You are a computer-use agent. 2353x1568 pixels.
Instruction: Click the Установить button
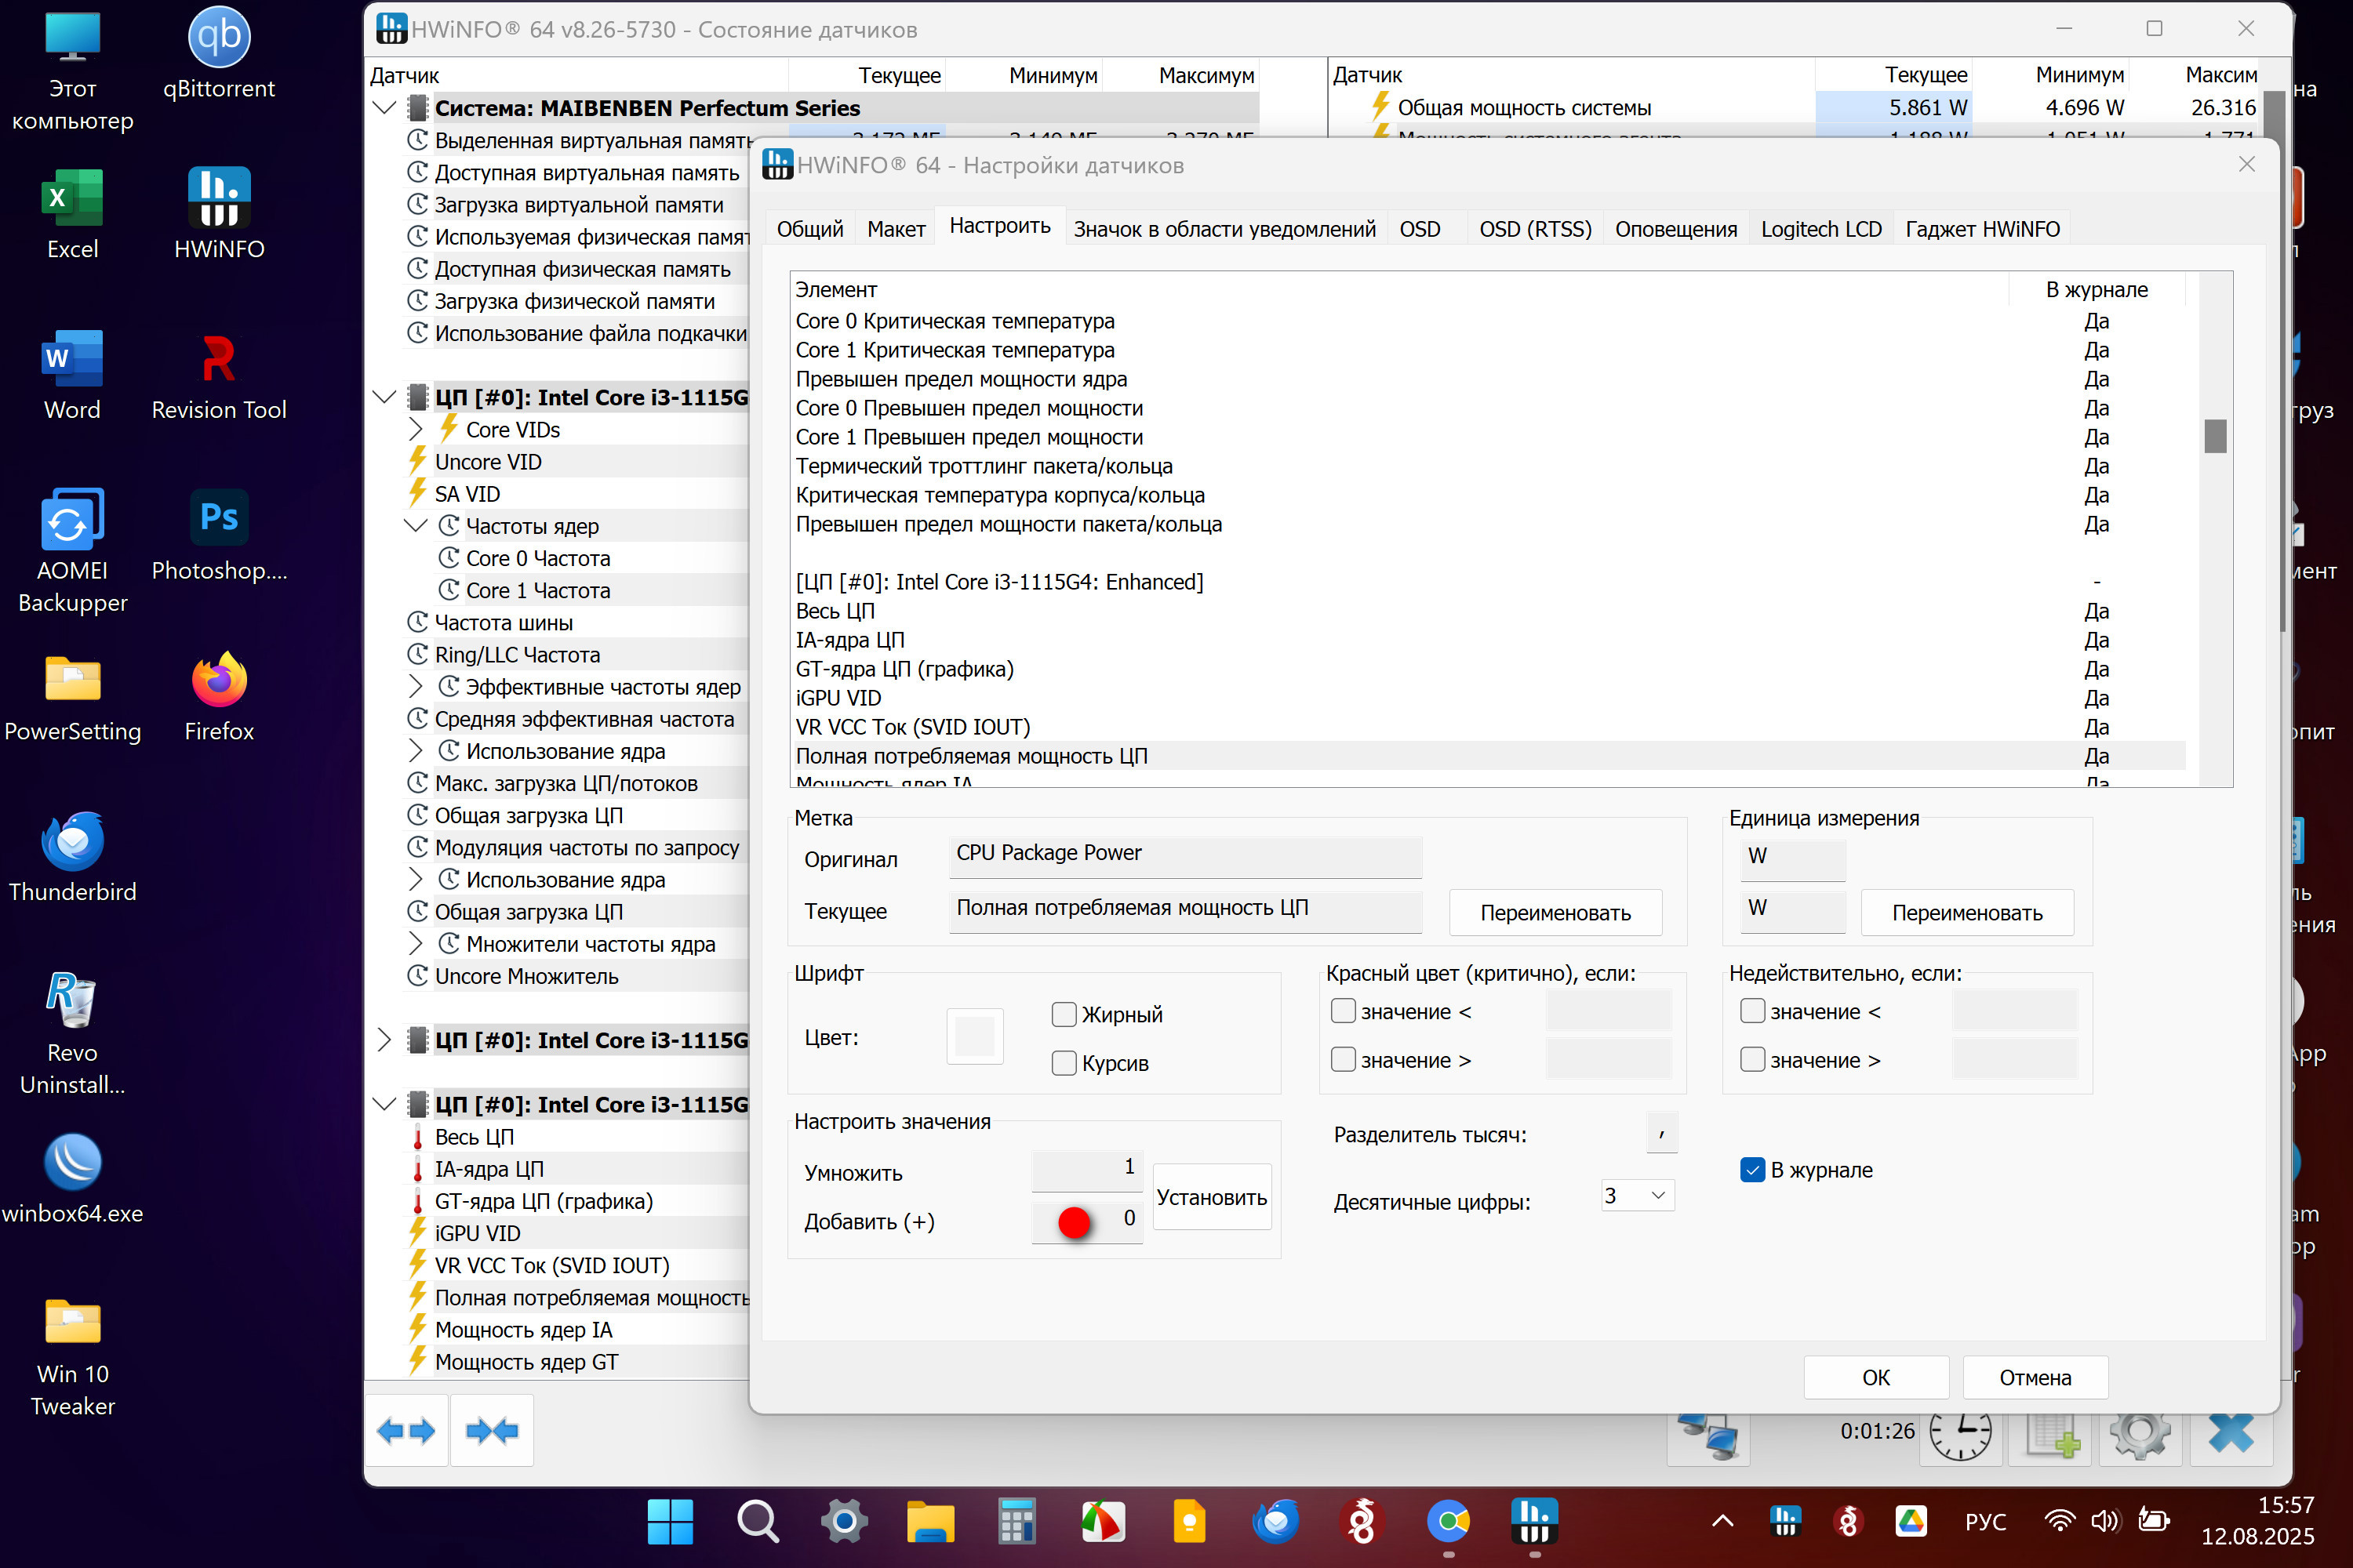point(1210,1197)
